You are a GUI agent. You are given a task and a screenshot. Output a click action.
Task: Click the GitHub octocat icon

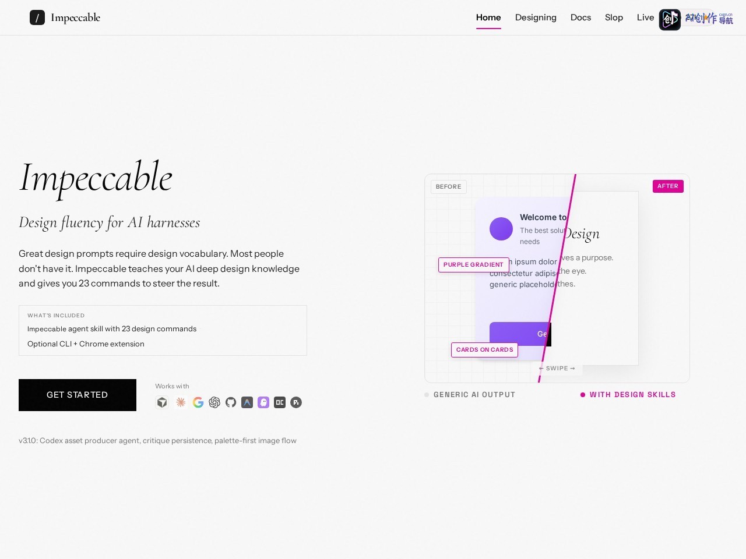pos(231,402)
